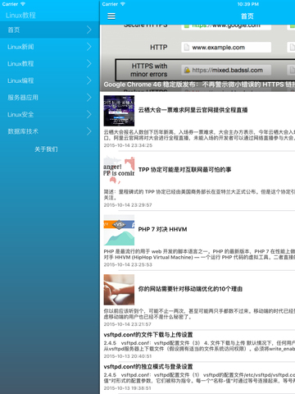Open article PHP 7 对决 HHVM
Viewport: 295px width, 394px height.
[x=162, y=229]
